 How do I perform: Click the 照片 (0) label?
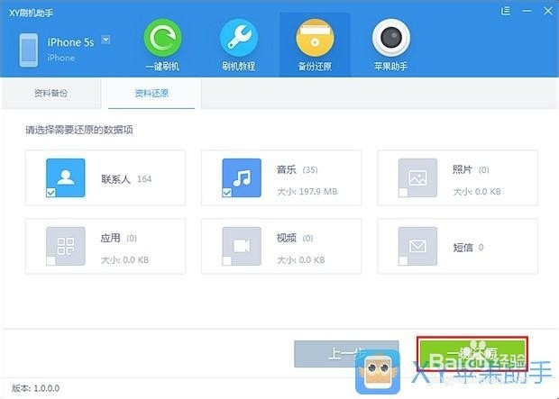click(471, 169)
